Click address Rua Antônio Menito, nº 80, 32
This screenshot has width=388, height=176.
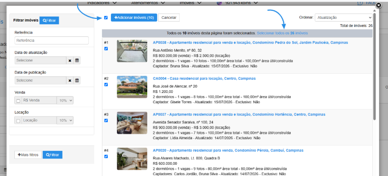177,50
